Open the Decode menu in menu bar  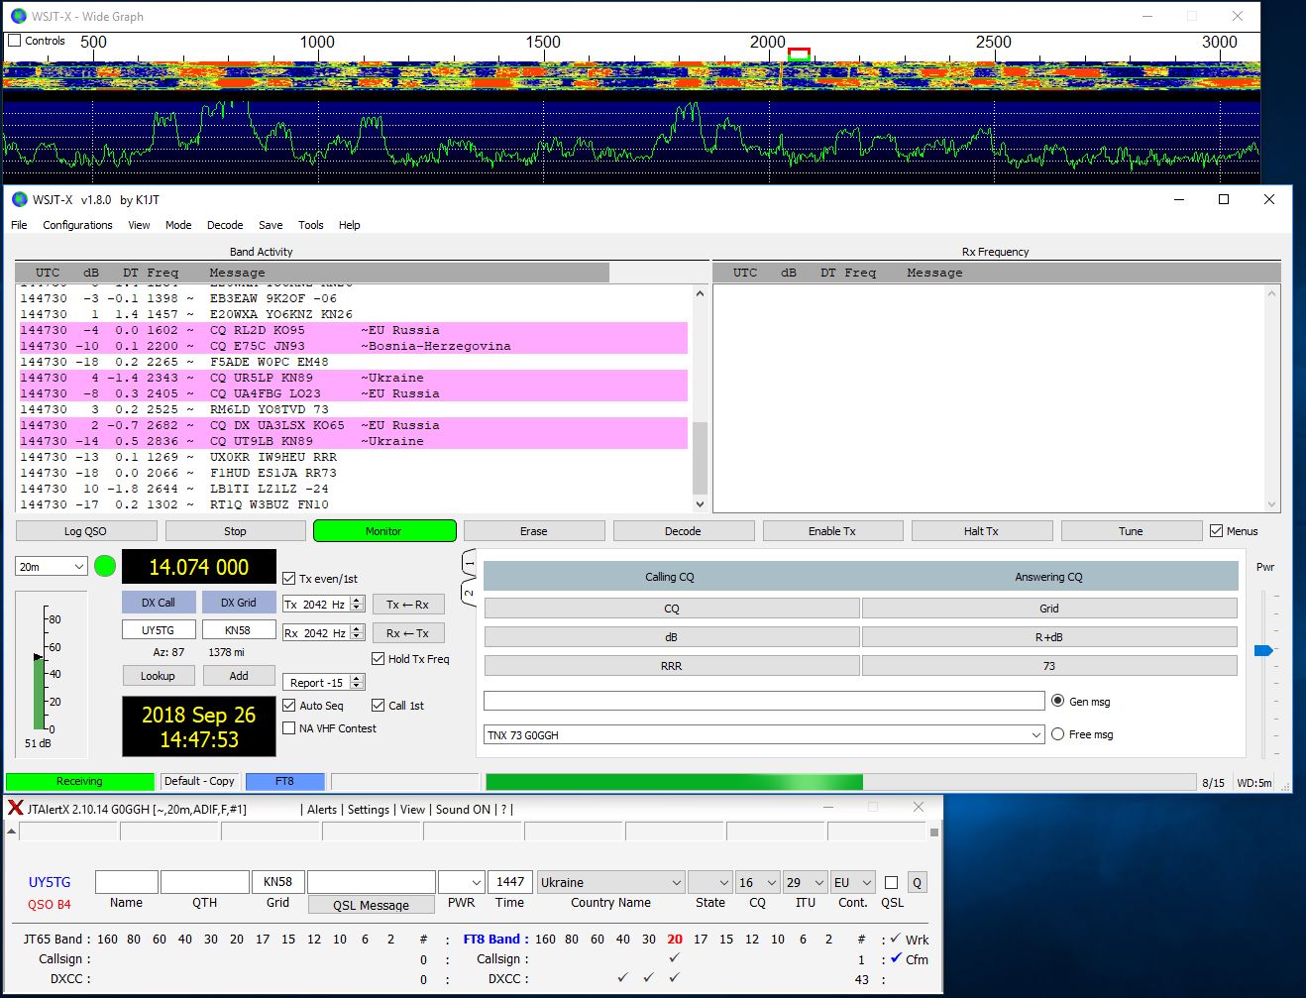[225, 225]
